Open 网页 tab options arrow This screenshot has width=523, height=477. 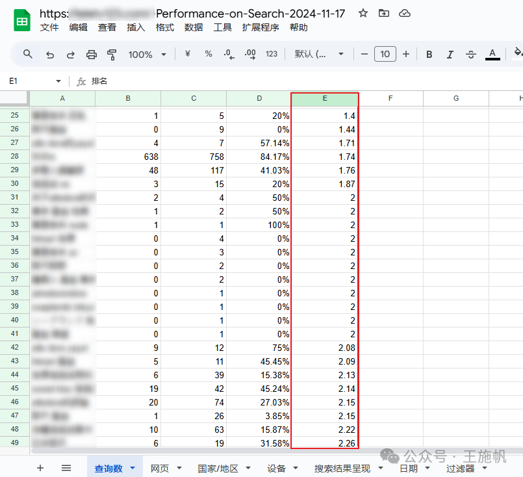tap(179, 468)
